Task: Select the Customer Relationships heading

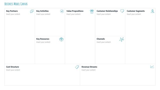Action: point(107,11)
